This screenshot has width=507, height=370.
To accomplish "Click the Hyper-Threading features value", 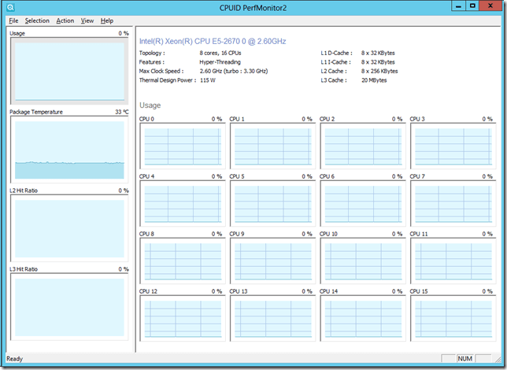I will [x=220, y=62].
